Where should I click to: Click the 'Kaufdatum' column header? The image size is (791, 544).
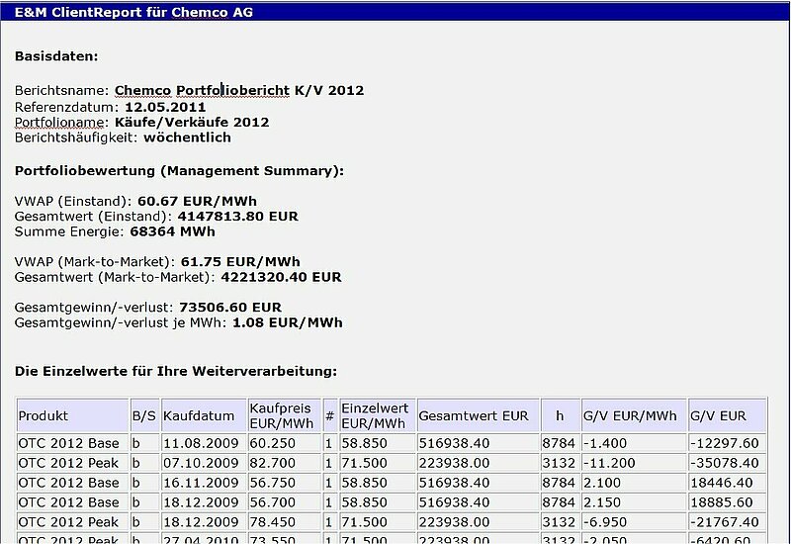pyautogui.click(x=204, y=415)
